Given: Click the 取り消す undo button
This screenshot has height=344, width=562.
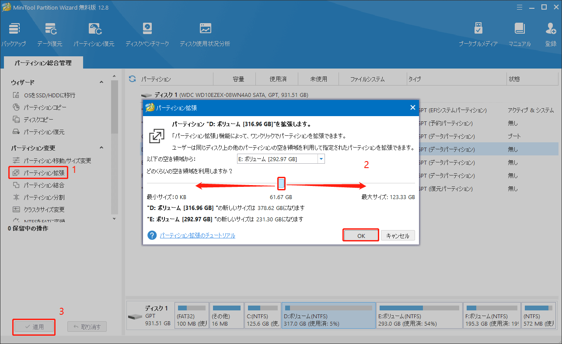Looking at the screenshot, I should click(x=87, y=327).
